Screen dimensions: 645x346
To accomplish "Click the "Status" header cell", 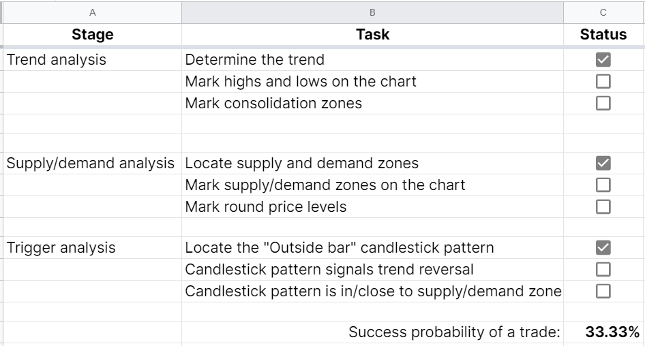I will (603, 35).
